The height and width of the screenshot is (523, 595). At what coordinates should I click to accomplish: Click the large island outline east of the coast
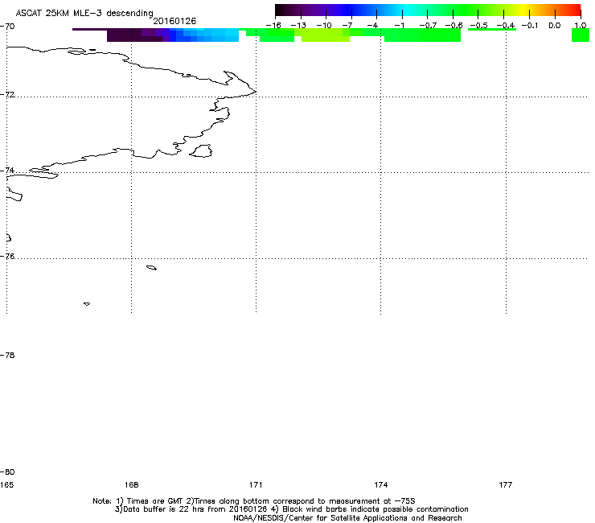201,151
